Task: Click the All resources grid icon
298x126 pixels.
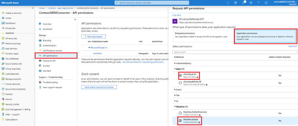Action: (3, 39)
